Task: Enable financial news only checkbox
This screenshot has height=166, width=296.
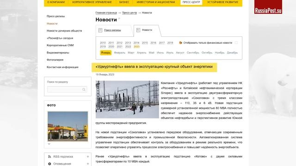Action: click(x=236, y=43)
